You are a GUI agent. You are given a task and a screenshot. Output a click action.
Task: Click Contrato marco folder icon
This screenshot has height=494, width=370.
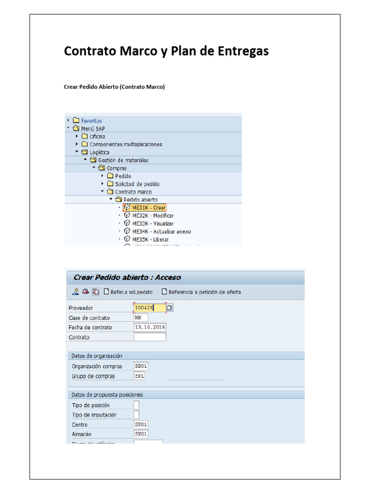click(110, 191)
